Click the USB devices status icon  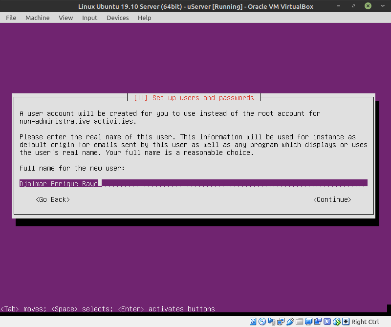[290, 322]
